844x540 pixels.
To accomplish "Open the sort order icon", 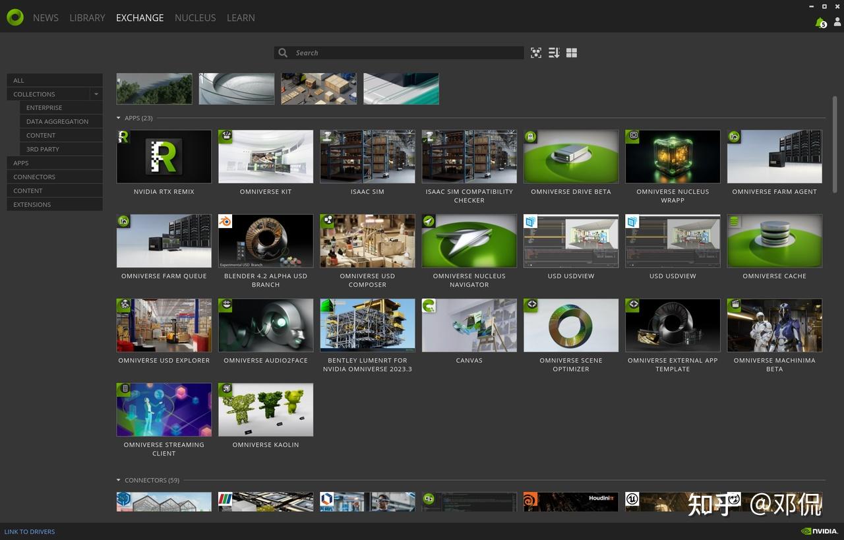I will pyautogui.click(x=554, y=53).
